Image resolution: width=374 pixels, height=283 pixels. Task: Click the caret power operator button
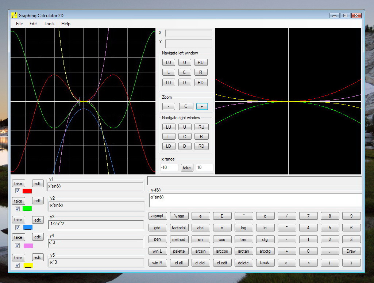pyautogui.click(x=243, y=216)
